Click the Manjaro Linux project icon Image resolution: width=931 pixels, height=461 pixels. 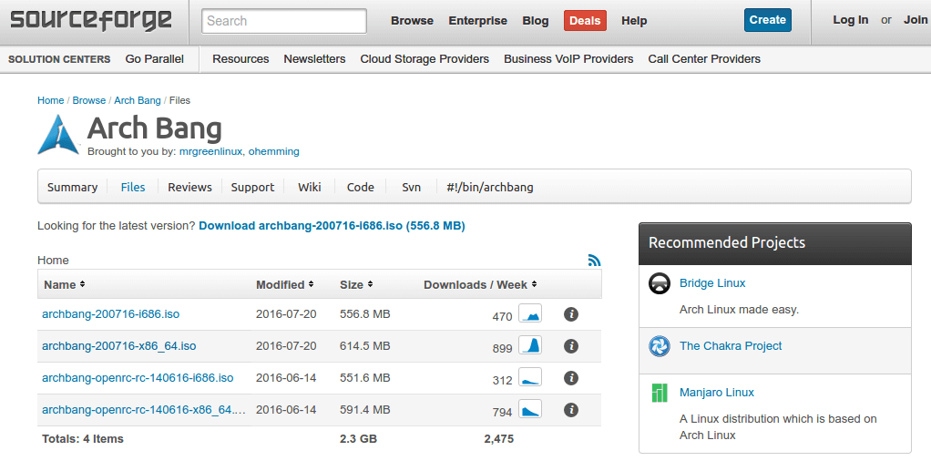click(x=660, y=393)
